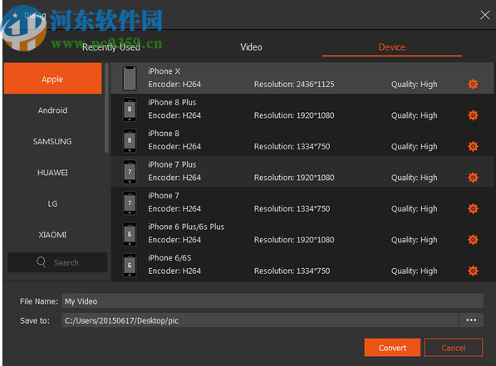Click the iPhone 7 Plus phone icon

[x=130, y=172]
